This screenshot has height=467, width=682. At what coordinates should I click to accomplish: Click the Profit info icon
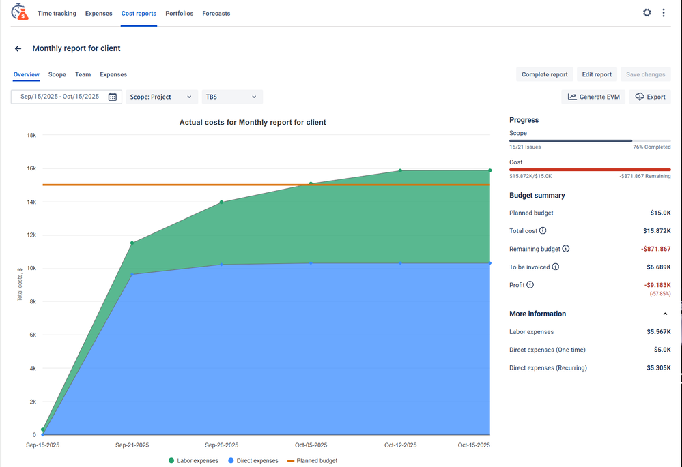[x=530, y=285]
